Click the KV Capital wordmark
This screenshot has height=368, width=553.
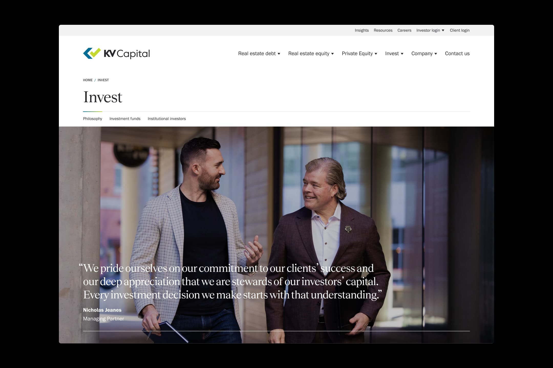127,54
